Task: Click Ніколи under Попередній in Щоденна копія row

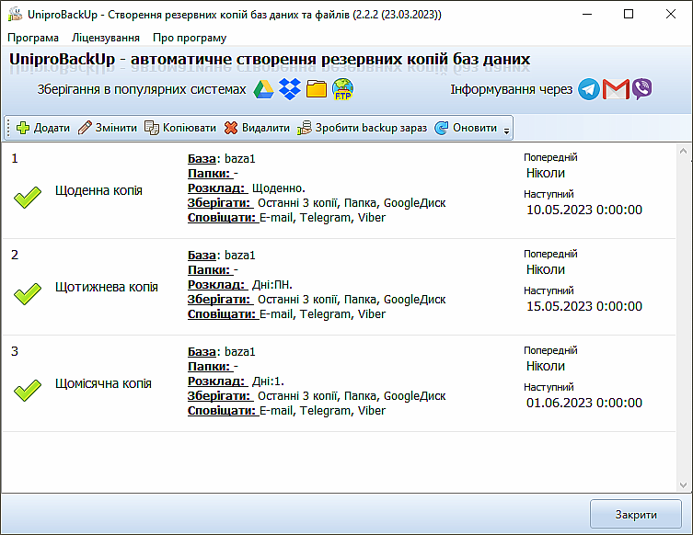Action: pyautogui.click(x=546, y=173)
